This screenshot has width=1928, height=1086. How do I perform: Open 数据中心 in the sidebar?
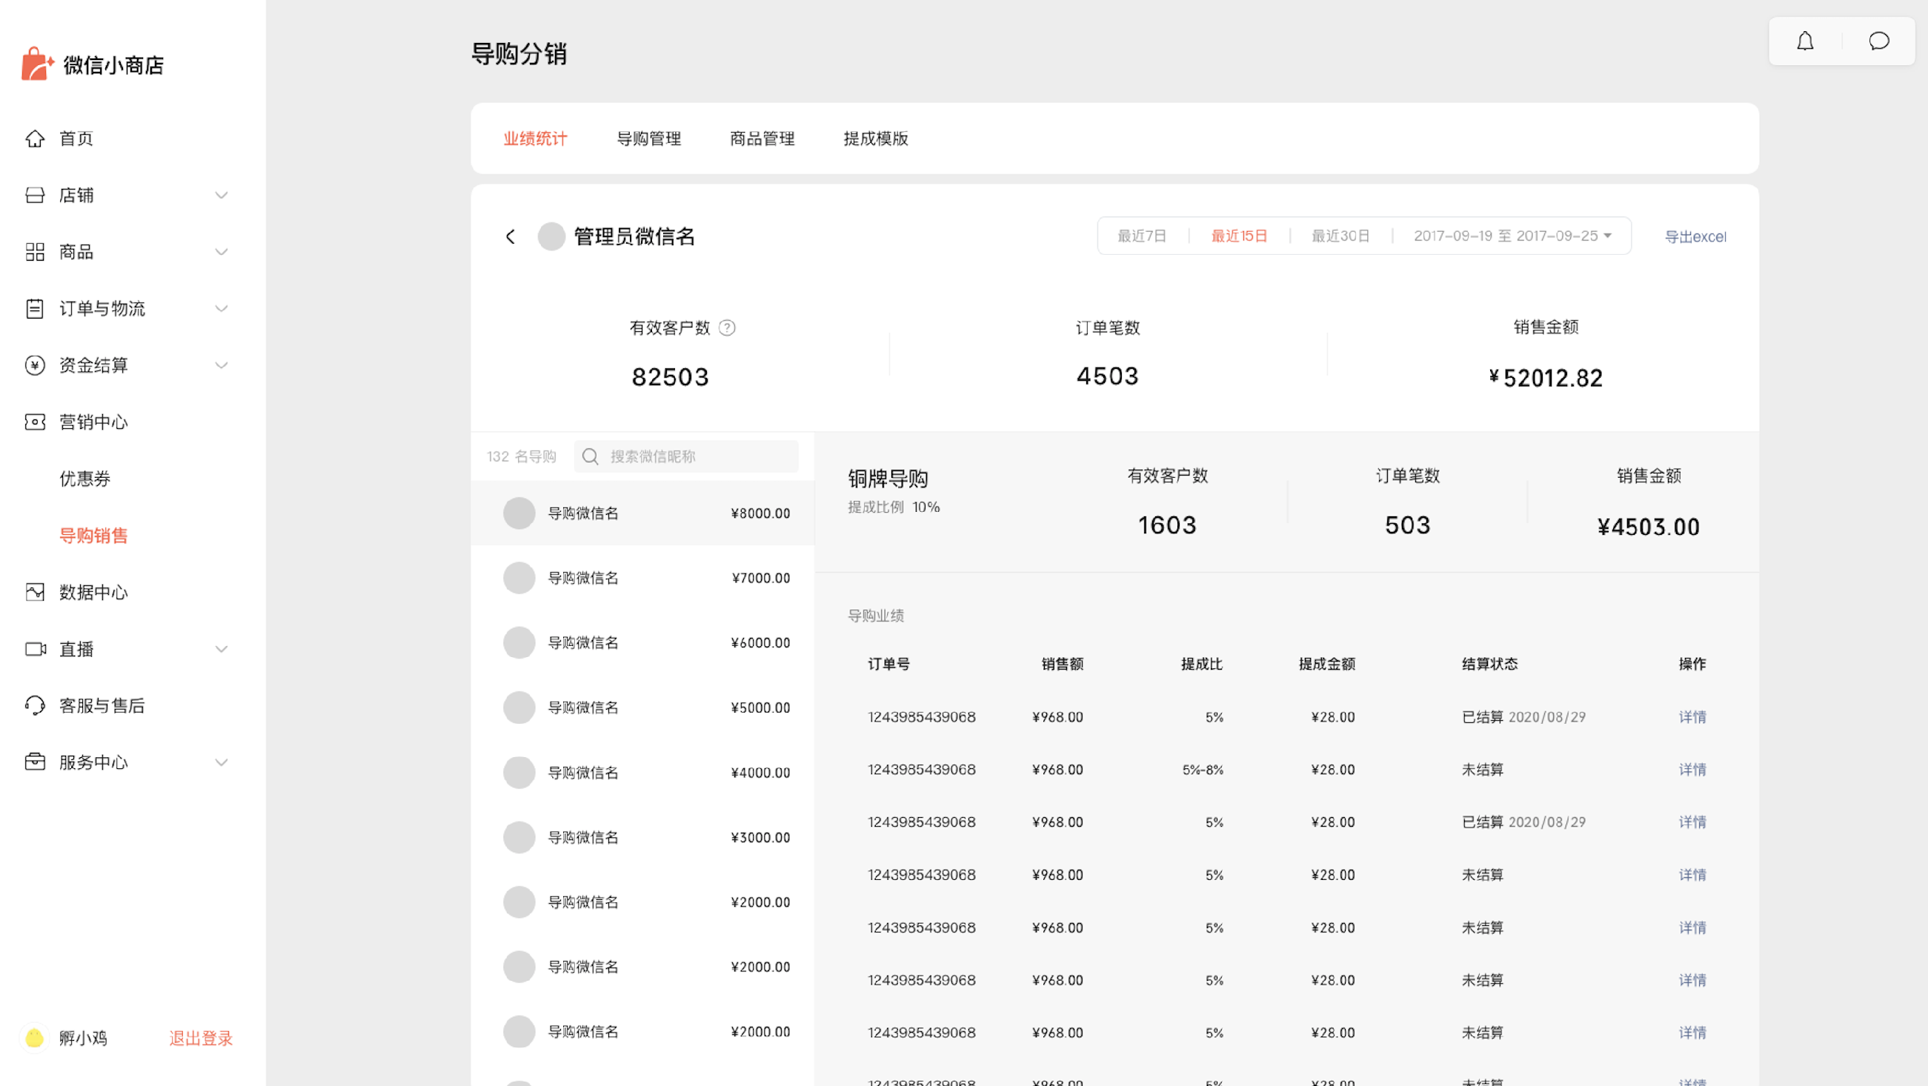tap(93, 592)
